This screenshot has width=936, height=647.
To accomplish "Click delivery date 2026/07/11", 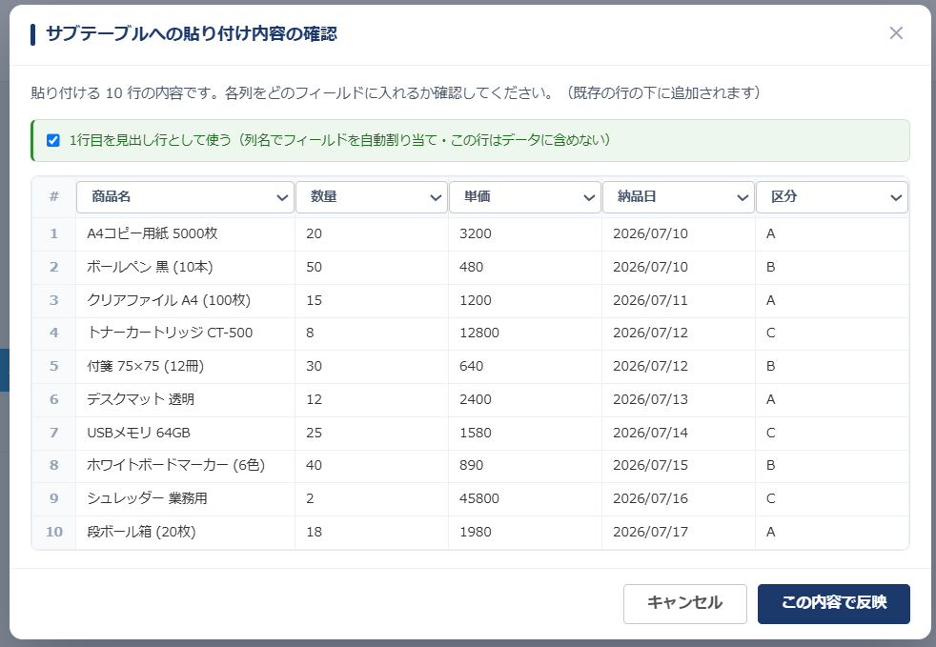I will (650, 300).
